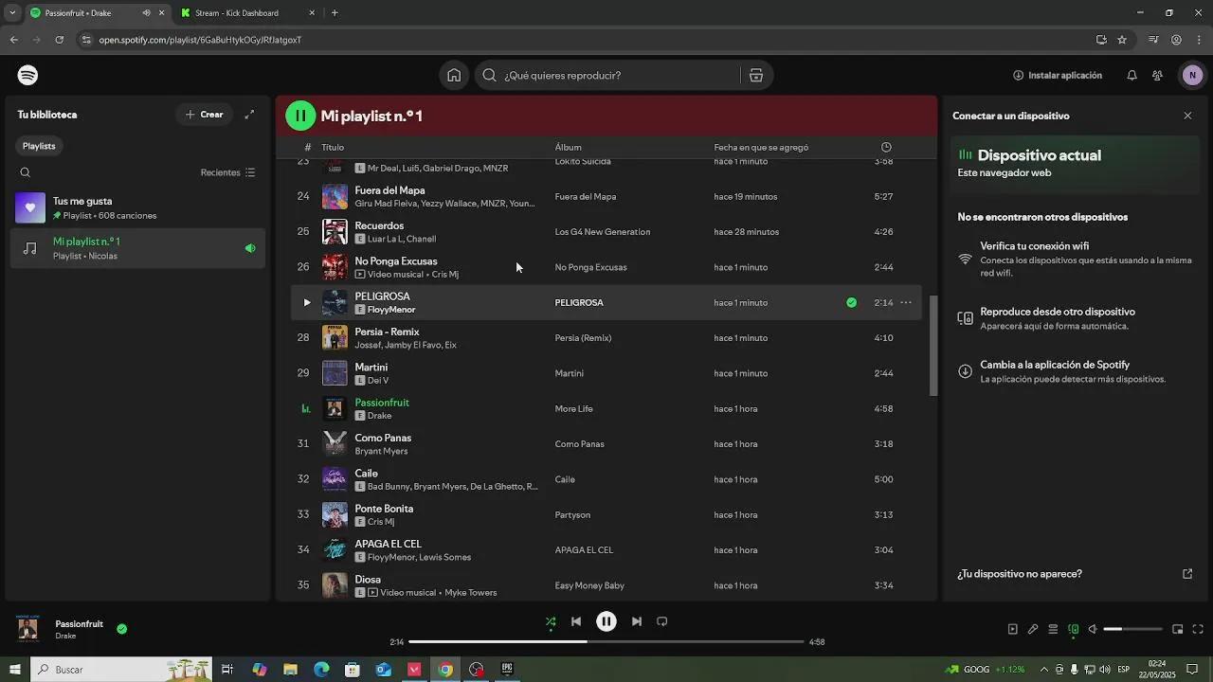Skip to the next track
This screenshot has width=1213, height=682.
pos(637,622)
